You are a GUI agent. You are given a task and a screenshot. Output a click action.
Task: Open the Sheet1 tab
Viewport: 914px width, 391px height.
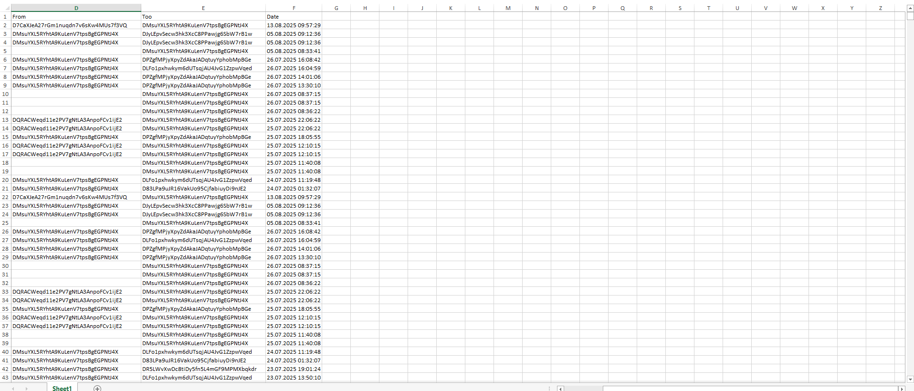click(x=62, y=388)
